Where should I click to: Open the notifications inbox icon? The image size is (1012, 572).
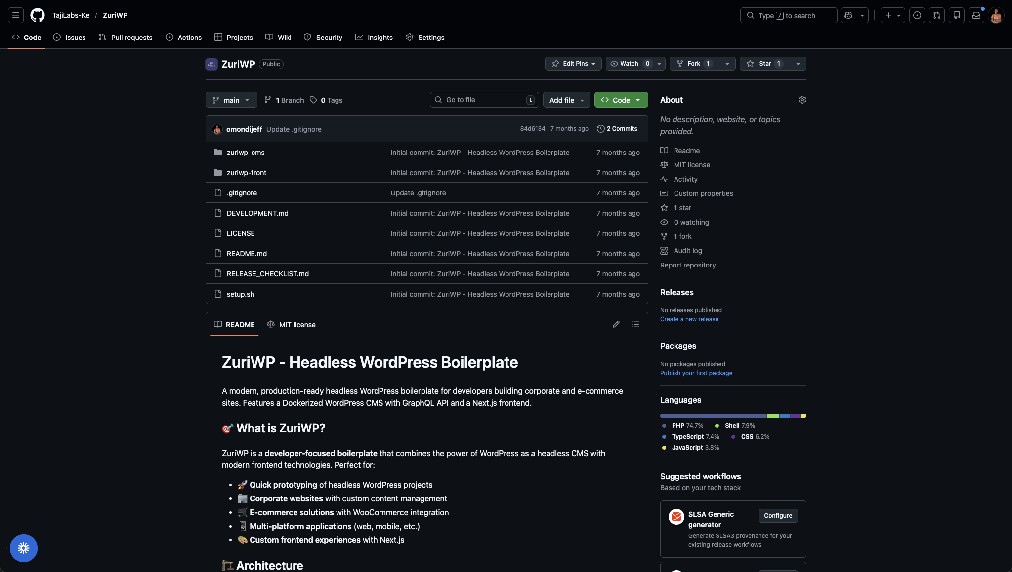pyautogui.click(x=976, y=15)
